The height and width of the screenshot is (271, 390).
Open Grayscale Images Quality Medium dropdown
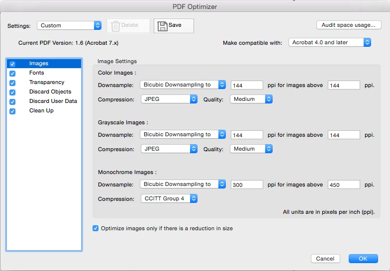(x=251, y=149)
